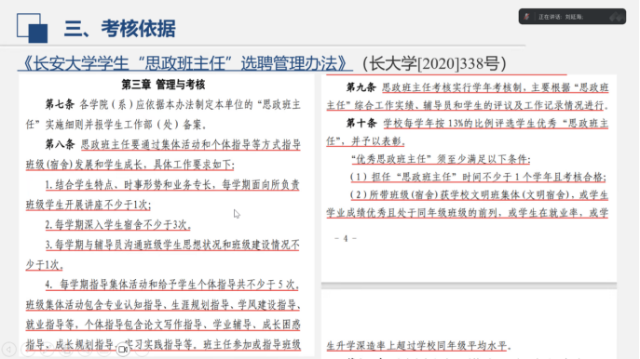640x359 pixels.
Task: Click the overlapping squares icon beside 三、考核依据
Action: [33, 28]
